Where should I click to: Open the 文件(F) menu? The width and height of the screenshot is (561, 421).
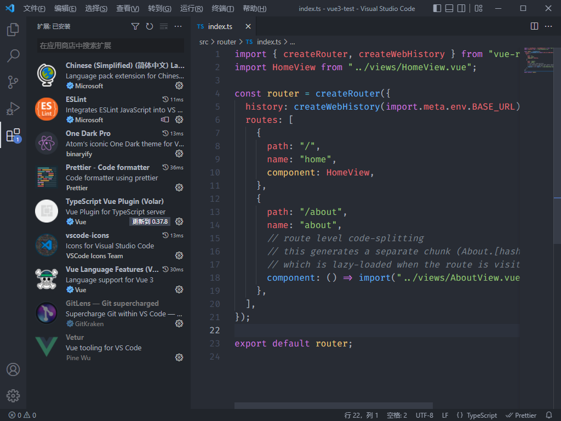tap(35, 9)
